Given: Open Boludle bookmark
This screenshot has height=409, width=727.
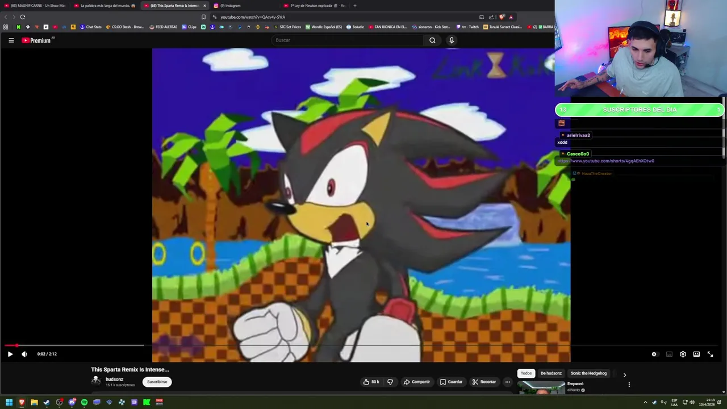Looking at the screenshot, I should pyautogui.click(x=355, y=27).
